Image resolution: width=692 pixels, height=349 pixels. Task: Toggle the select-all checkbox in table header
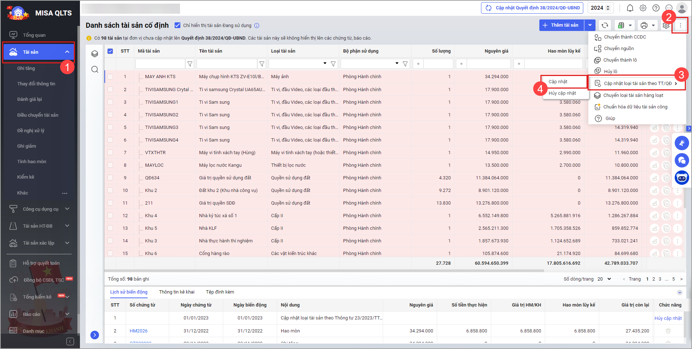tap(110, 51)
